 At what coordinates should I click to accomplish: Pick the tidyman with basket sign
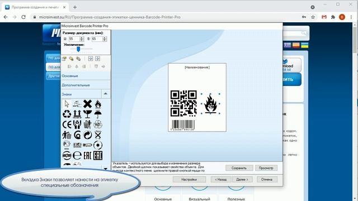(x=67, y=135)
